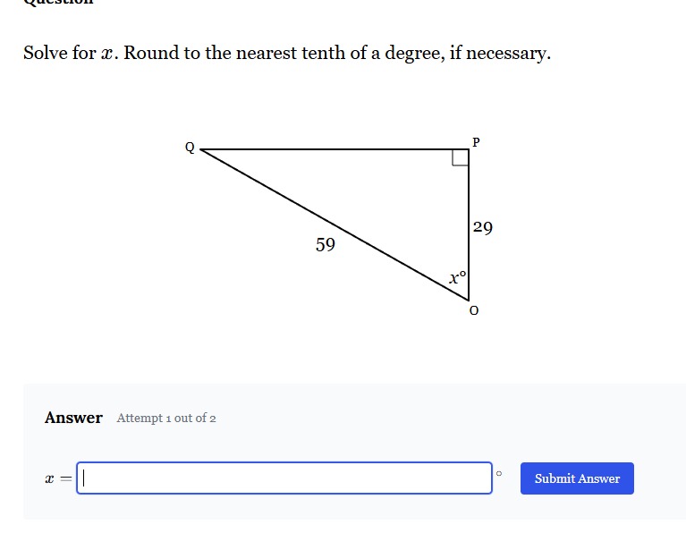Select vertex label P on the triangle
The width and height of the screenshot is (686, 533).
(476, 142)
